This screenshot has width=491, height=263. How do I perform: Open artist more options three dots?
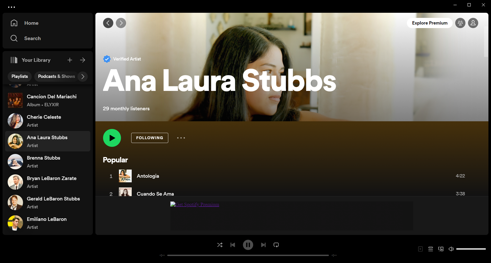tap(181, 138)
